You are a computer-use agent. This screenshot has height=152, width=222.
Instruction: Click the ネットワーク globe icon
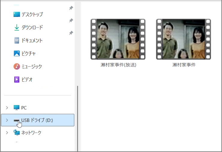(x=16, y=133)
